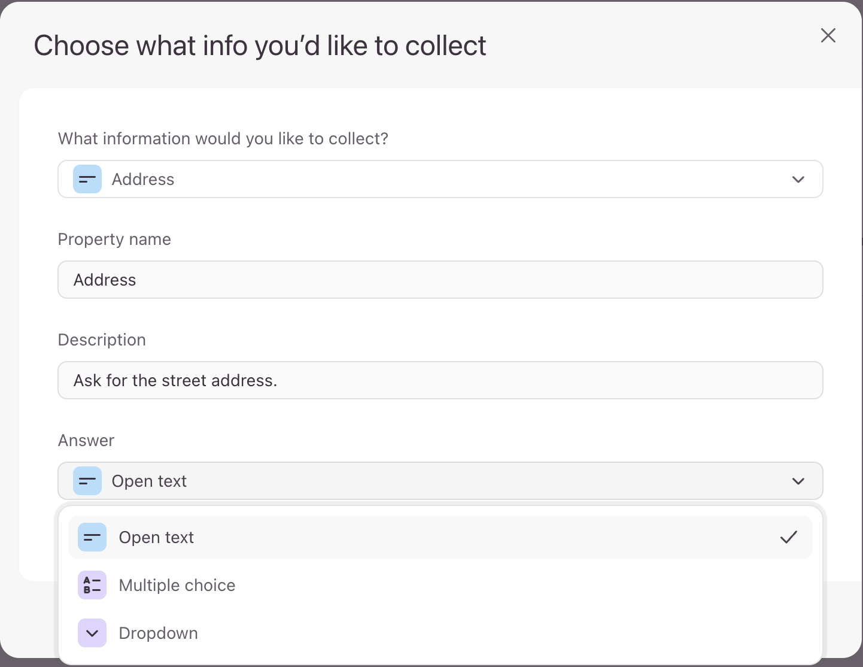Viewport: 863px width, 667px height.
Task: Click the Property name label
Action: pyautogui.click(x=114, y=239)
